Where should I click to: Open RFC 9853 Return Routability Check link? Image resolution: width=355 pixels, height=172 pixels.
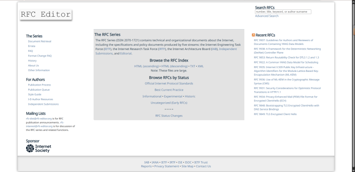coord(287,57)
